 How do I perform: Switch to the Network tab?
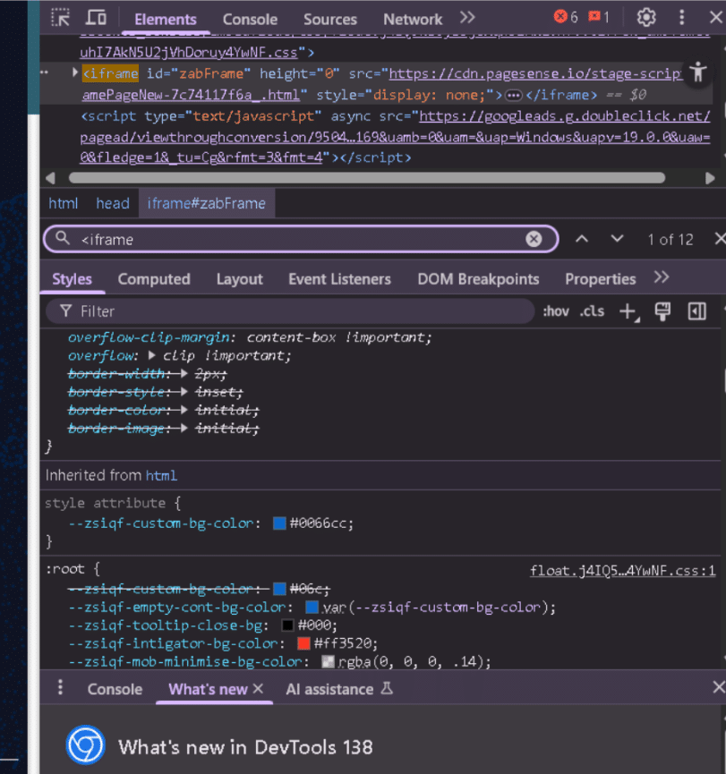point(412,19)
